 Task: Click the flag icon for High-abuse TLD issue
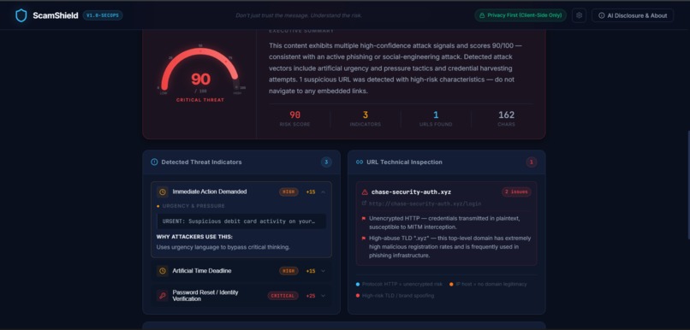pyautogui.click(x=364, y=239)
